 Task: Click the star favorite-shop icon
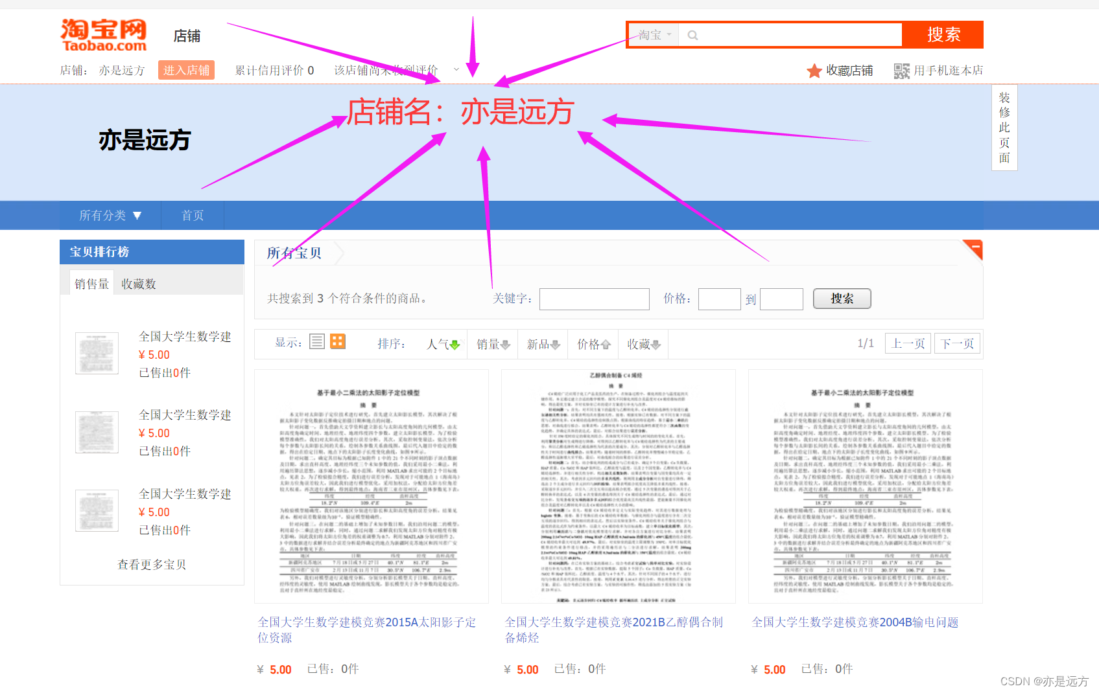click(814, 71)
